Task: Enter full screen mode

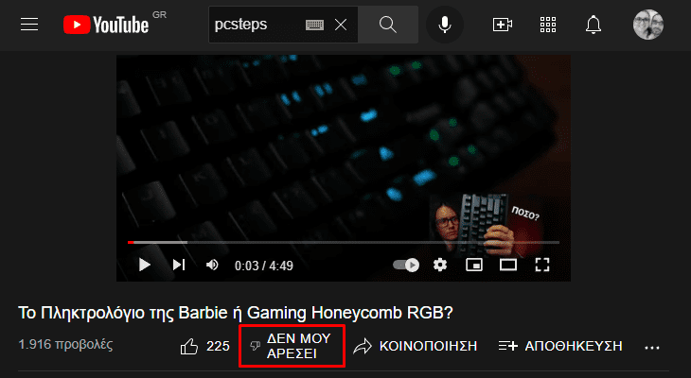Action: (x=542, y=265)
